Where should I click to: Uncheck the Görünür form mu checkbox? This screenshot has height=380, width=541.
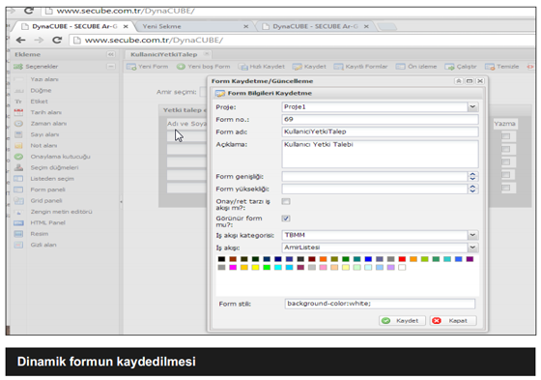[286, 219]
